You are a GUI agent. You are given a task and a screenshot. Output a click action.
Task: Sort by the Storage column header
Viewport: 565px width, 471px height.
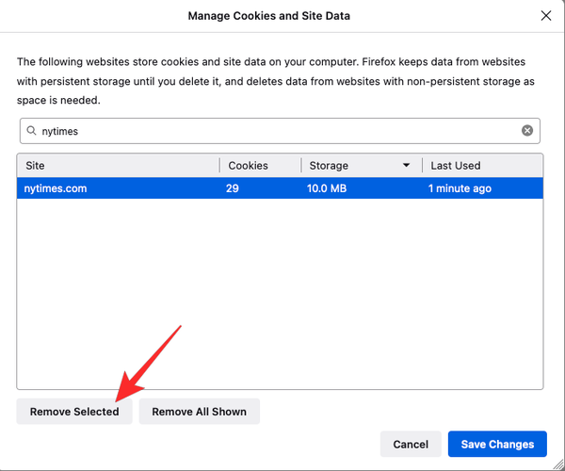(362, 166)
